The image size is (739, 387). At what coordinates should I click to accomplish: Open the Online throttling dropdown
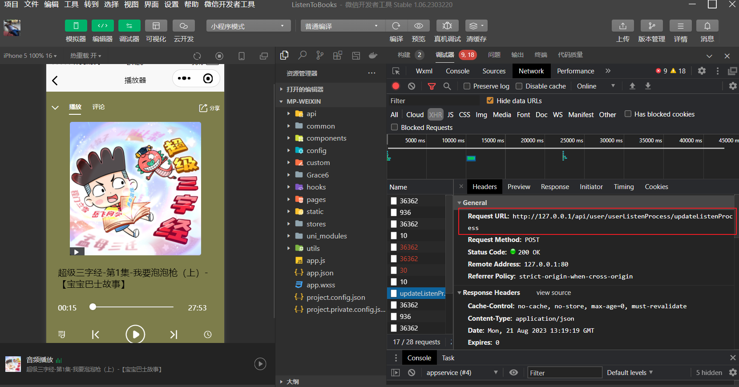click(596, 86)
